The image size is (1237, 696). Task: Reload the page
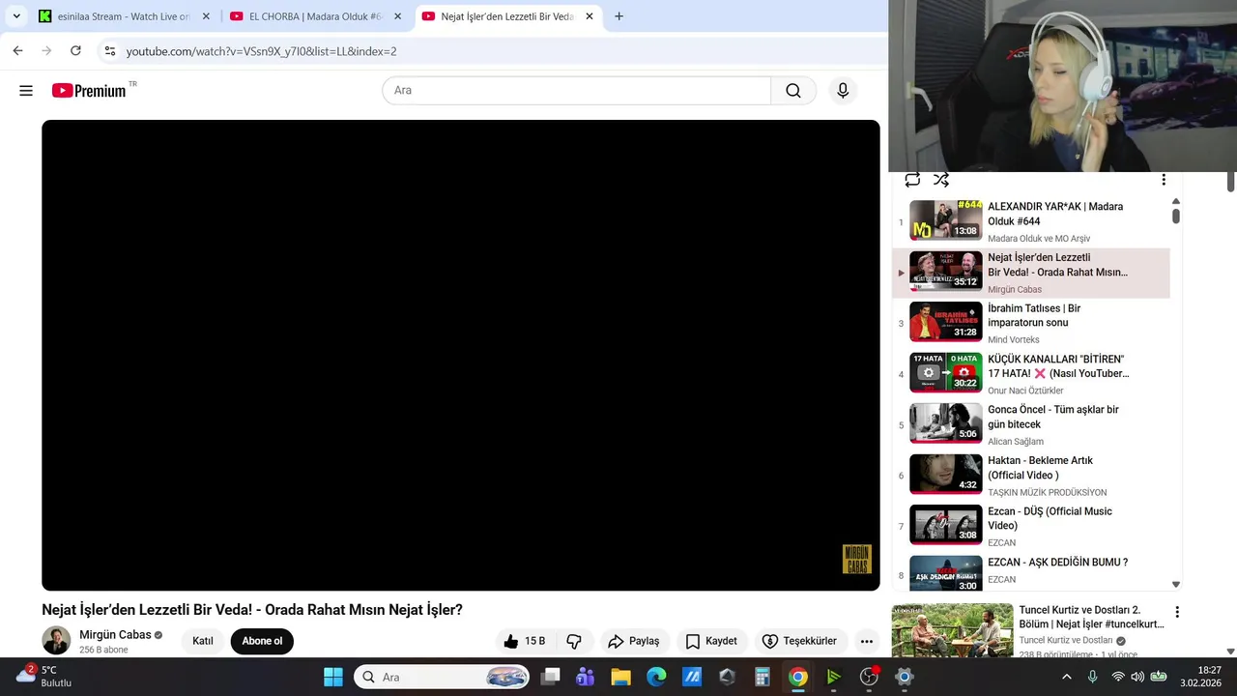click(x=75, y=51)
